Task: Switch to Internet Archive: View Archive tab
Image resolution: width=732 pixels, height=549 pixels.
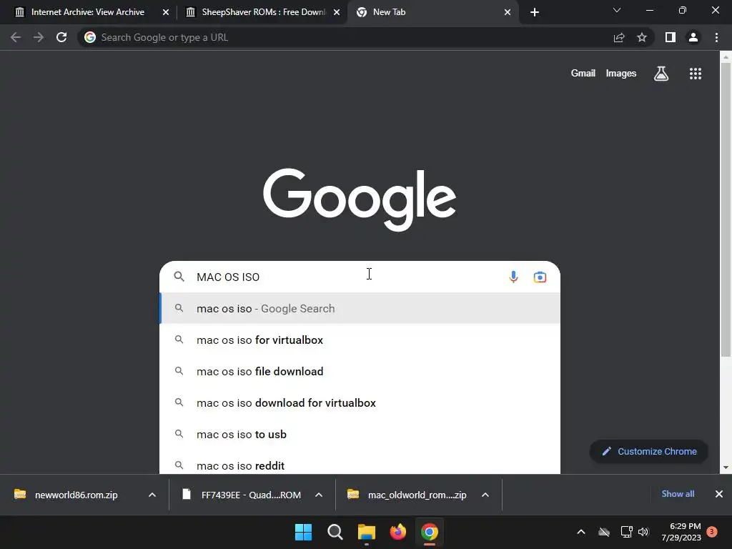Action: (88, 12)
